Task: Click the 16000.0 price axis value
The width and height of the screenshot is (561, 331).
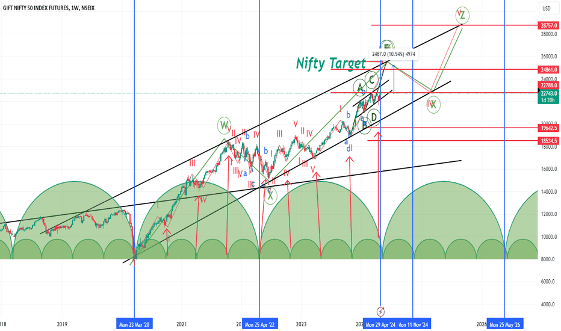Action: pyautogui.click(x=549, y=169)
